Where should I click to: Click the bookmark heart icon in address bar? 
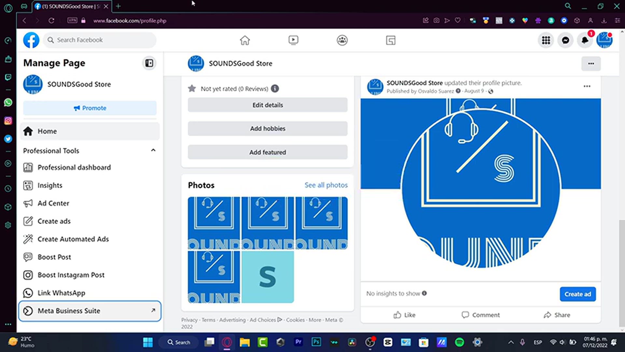[x=458, y=21]
